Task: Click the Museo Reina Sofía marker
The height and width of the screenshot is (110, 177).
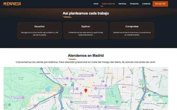Action: (x=98, y=106)
